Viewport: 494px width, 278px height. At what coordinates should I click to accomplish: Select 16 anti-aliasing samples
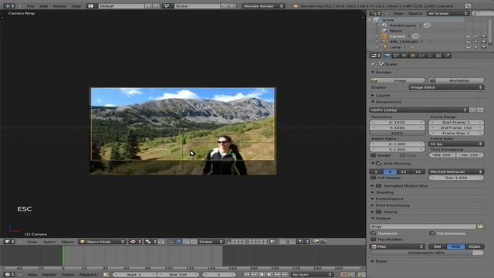[x=418, y=171]
